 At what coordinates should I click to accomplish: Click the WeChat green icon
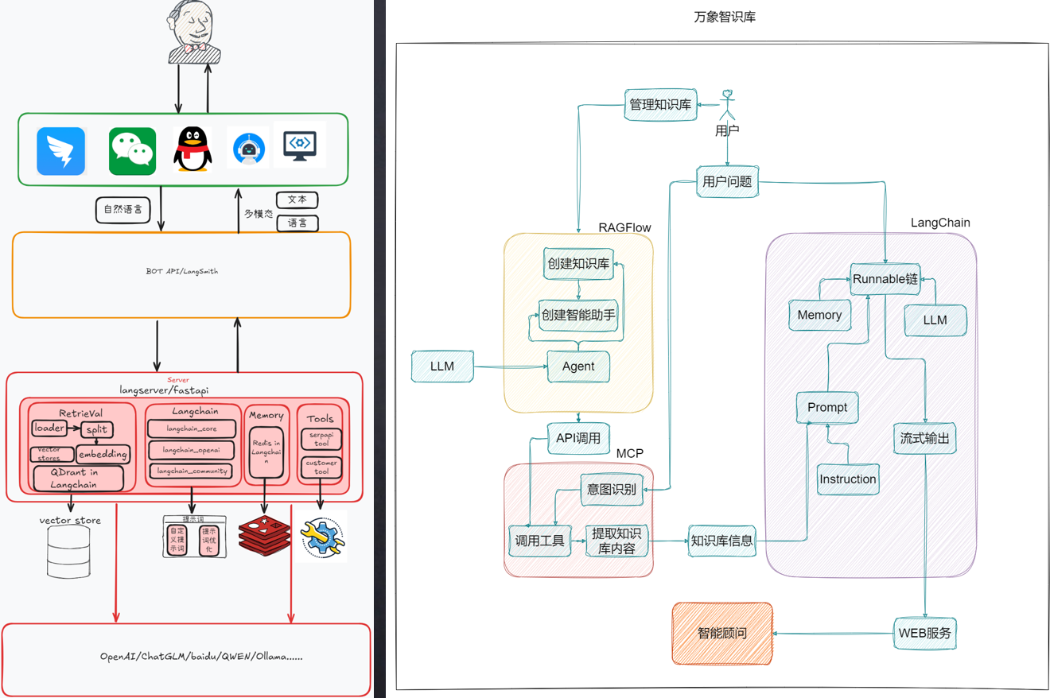(131, 150)
